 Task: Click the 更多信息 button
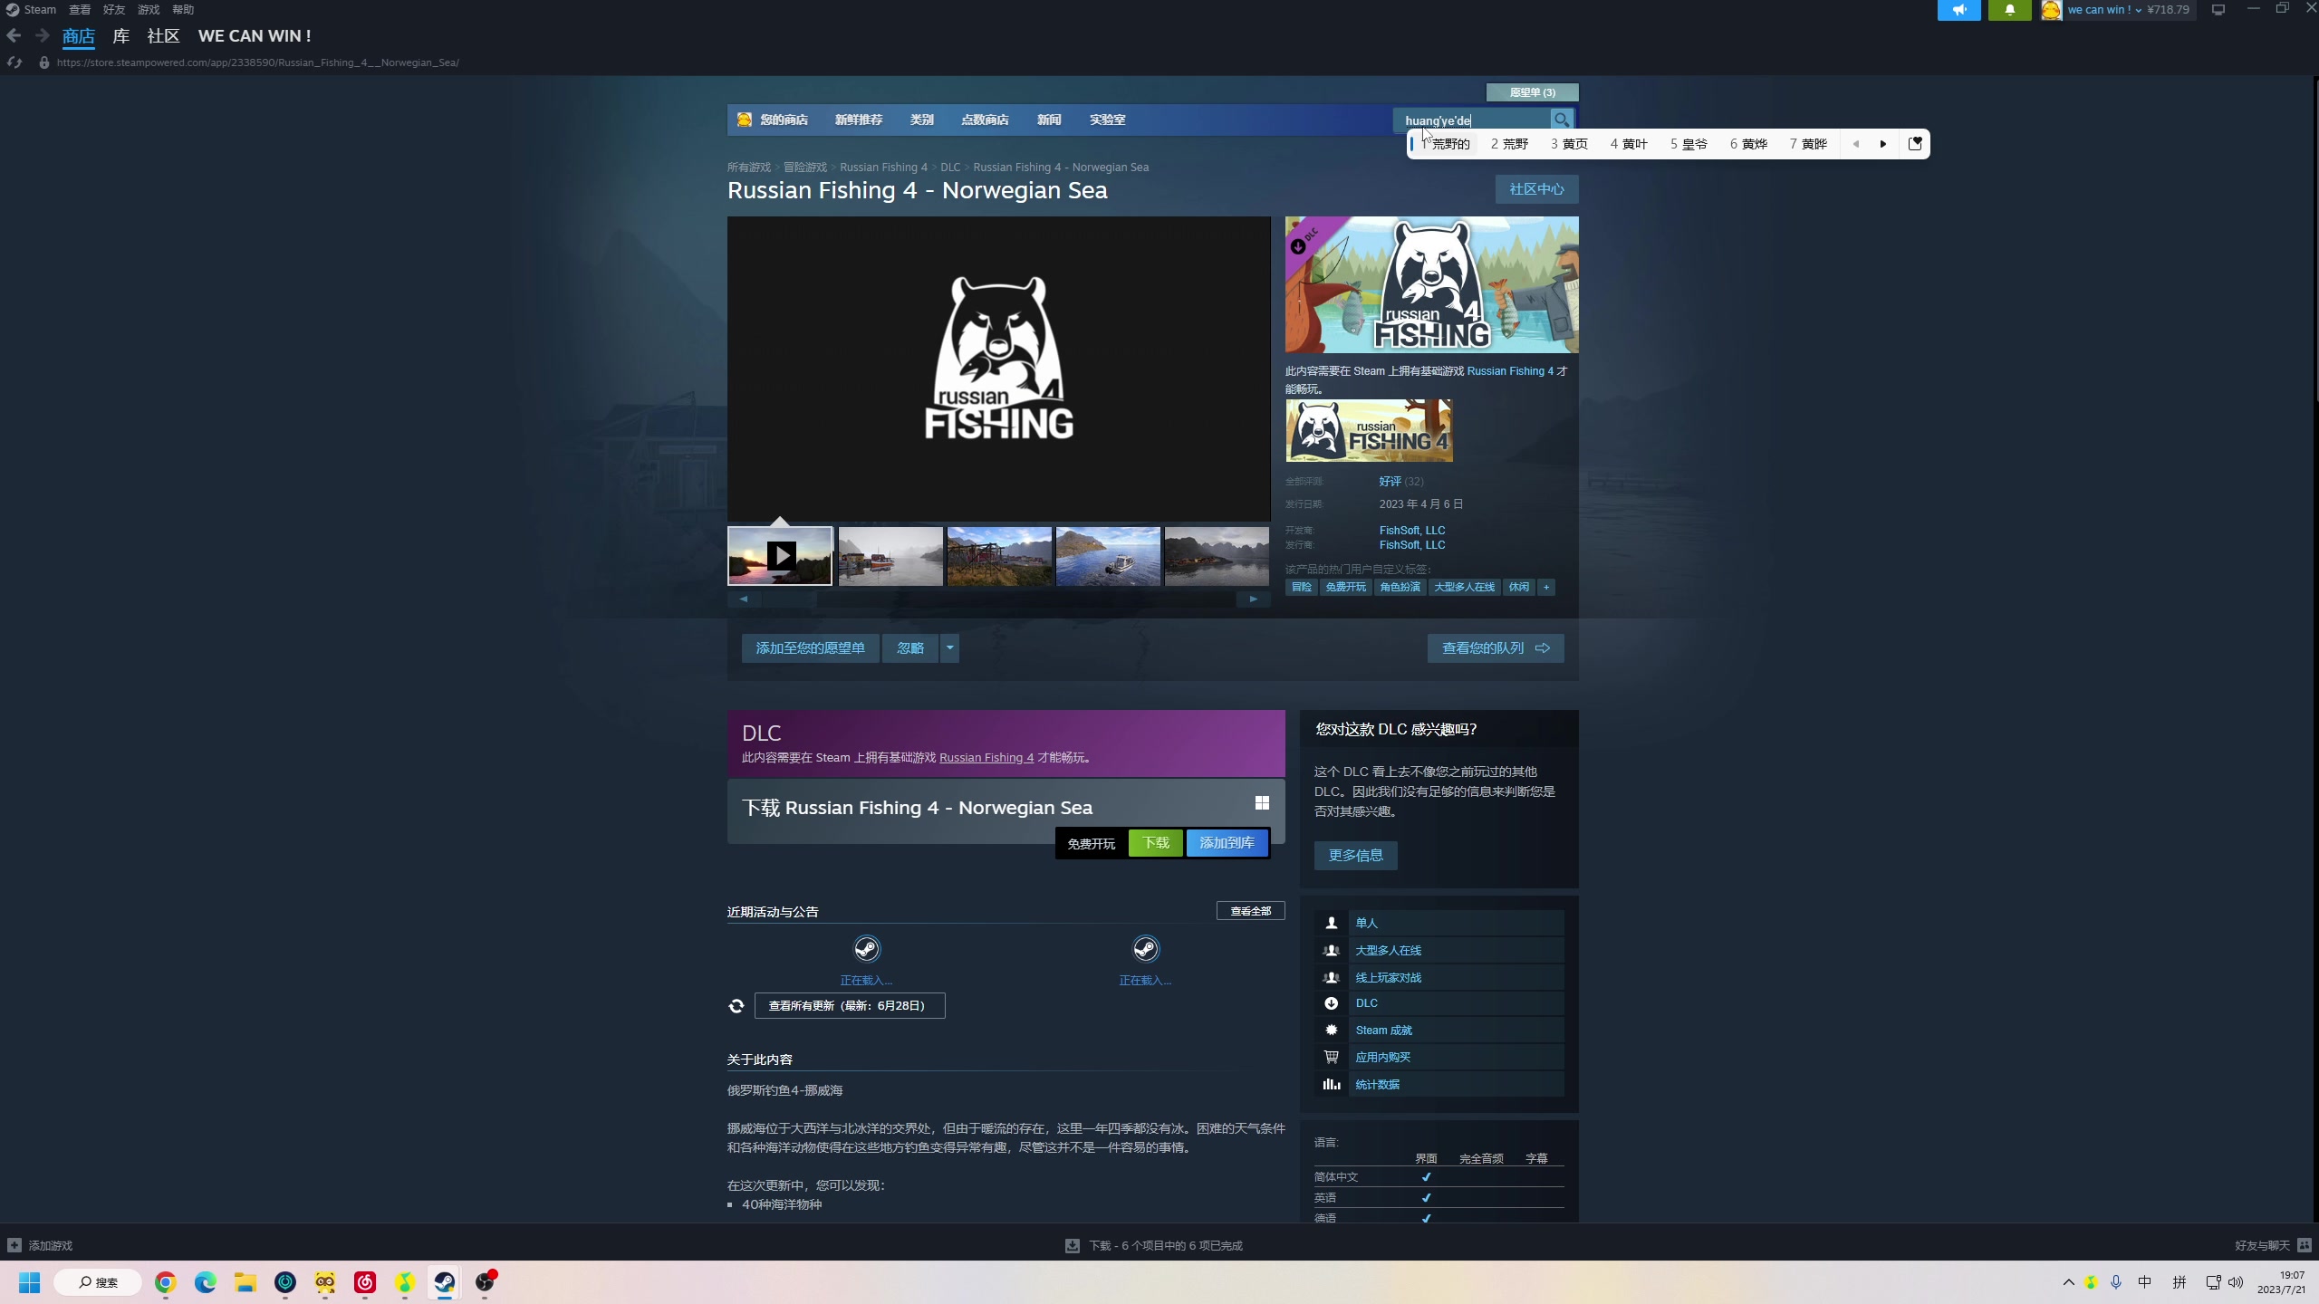click(1355, 856)
